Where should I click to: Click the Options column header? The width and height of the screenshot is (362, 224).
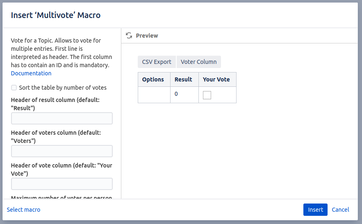[x=153, y=79]
